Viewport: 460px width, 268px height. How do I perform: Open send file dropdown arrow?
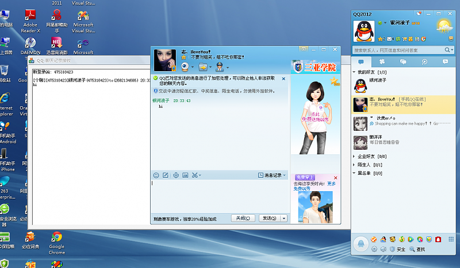point(210,67)
